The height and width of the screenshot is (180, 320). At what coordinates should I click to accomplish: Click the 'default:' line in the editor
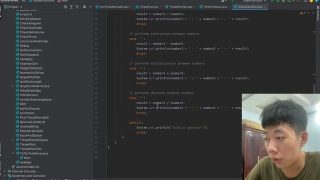coord(136,122)
